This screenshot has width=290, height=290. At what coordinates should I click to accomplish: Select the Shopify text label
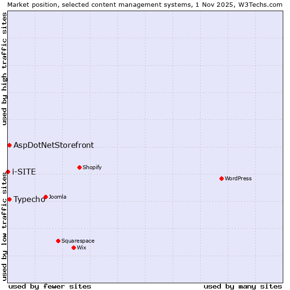(92, 167)
